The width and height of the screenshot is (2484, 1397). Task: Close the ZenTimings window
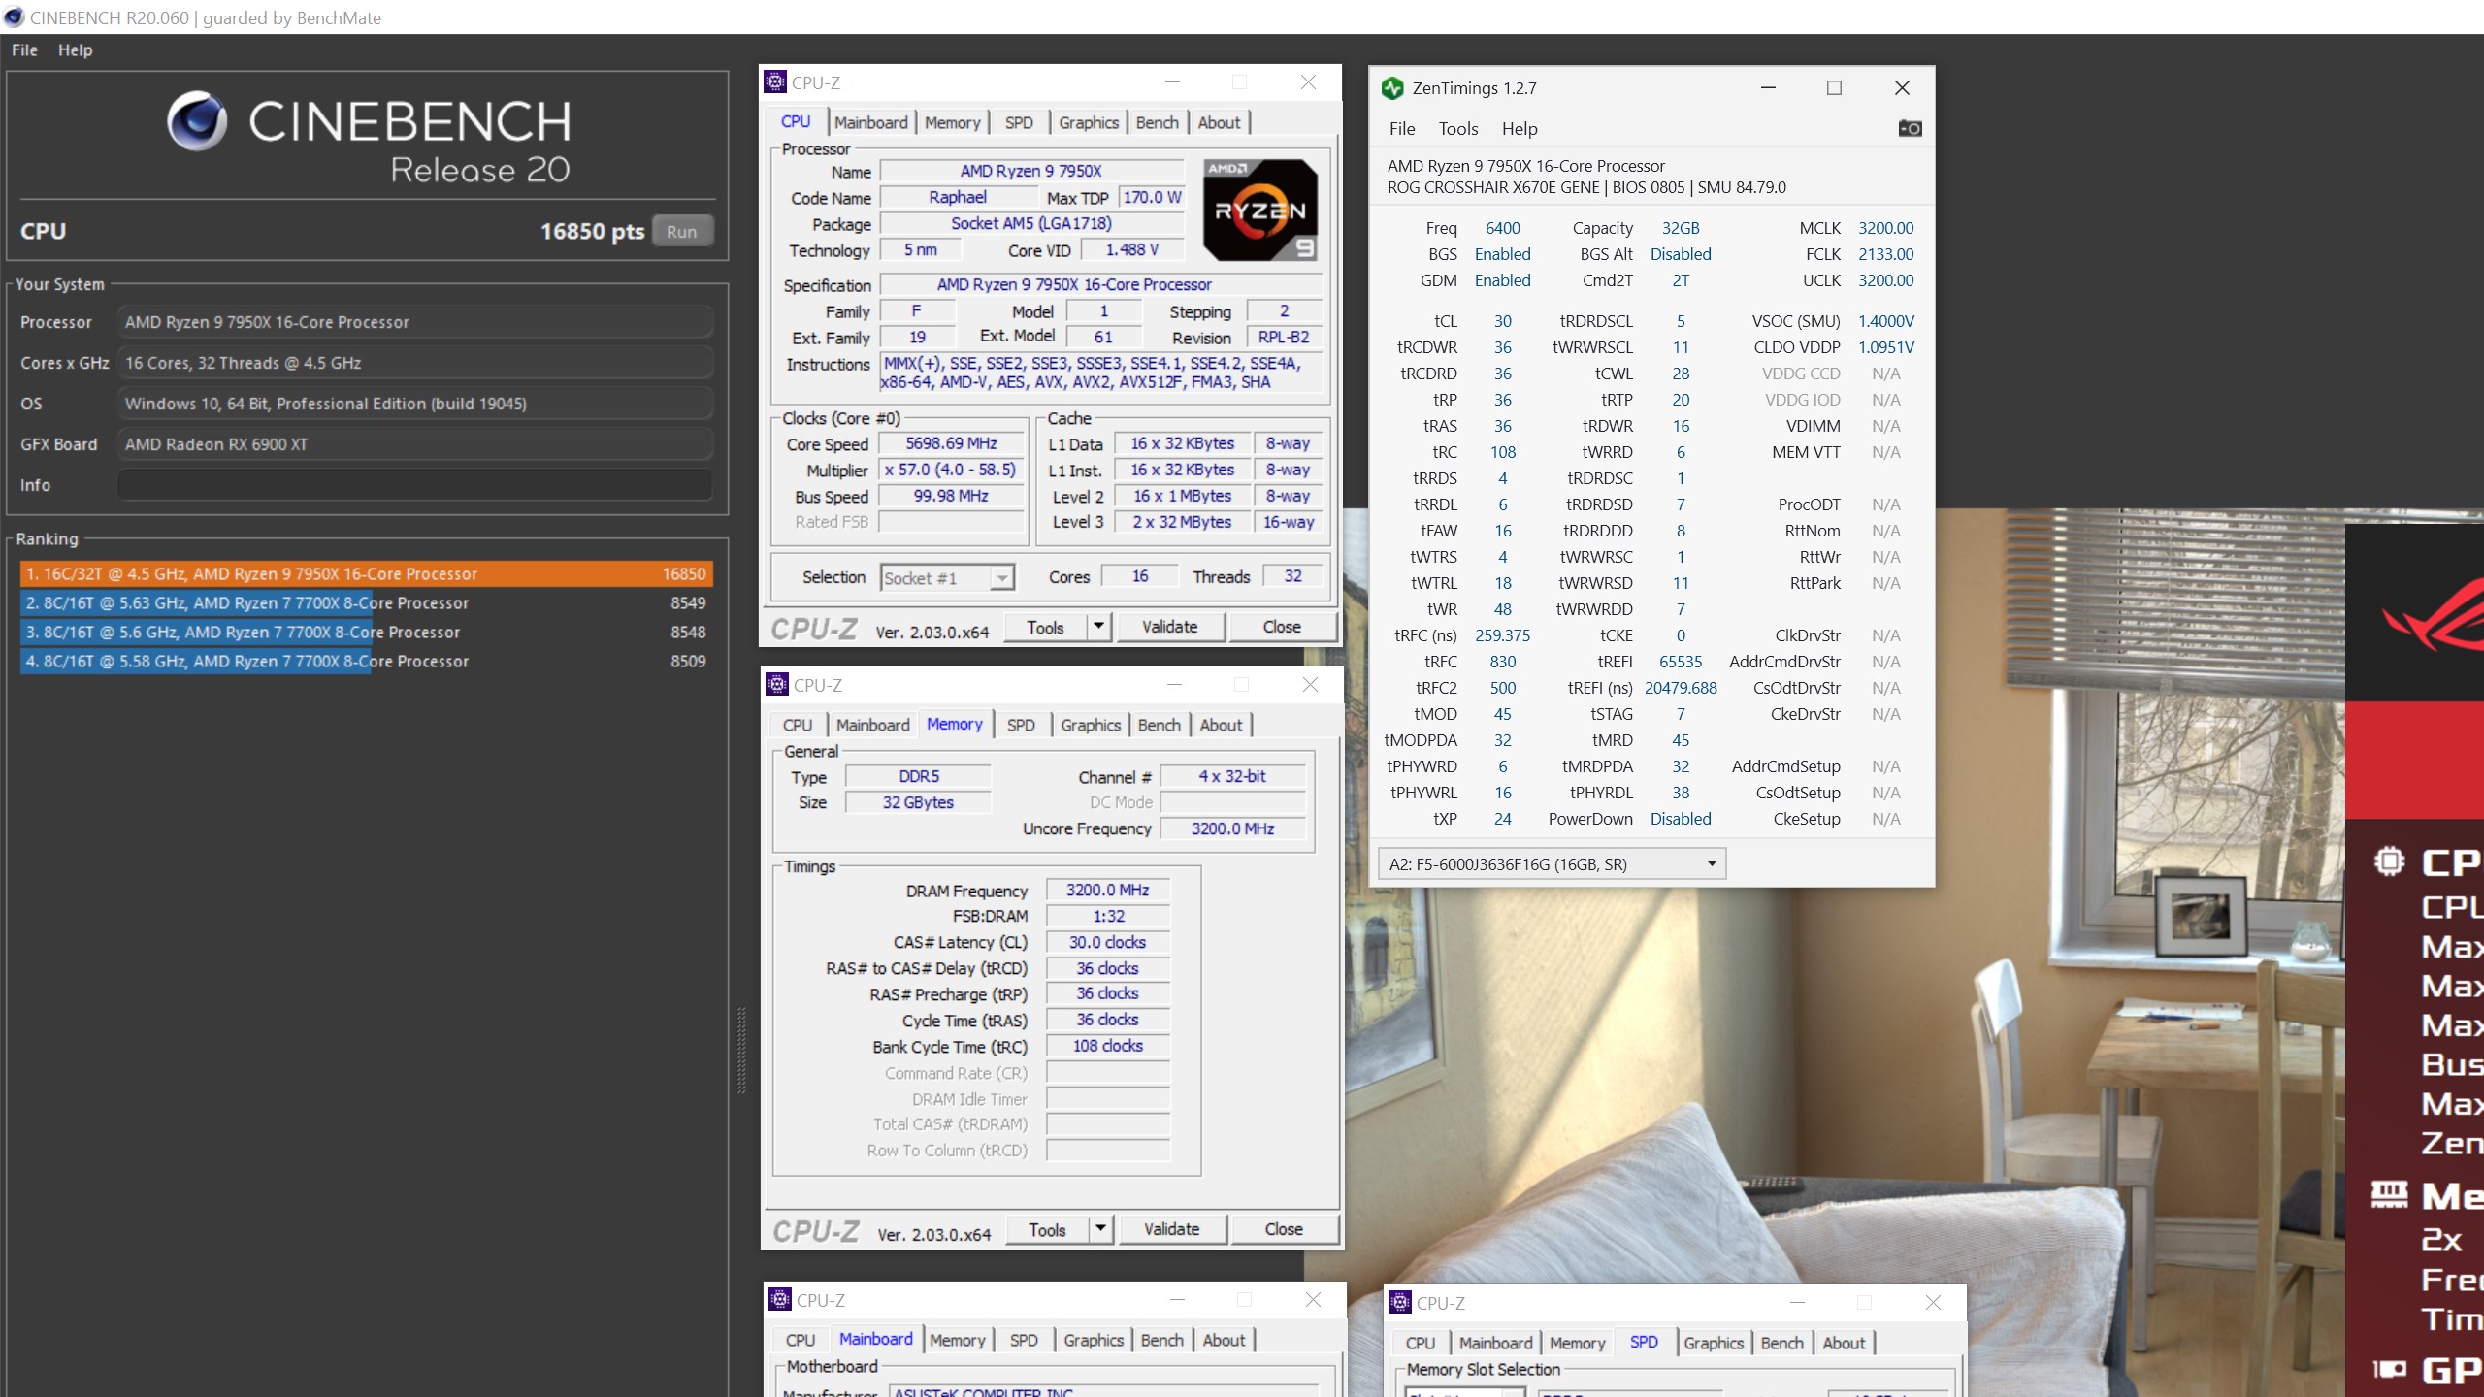pos(1902,88)
